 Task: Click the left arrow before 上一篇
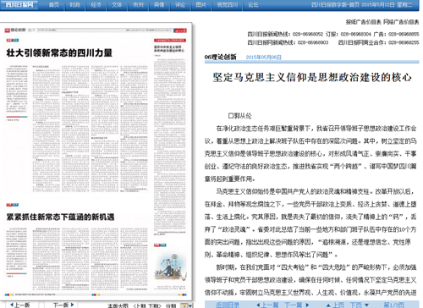(x=258, y=305)
